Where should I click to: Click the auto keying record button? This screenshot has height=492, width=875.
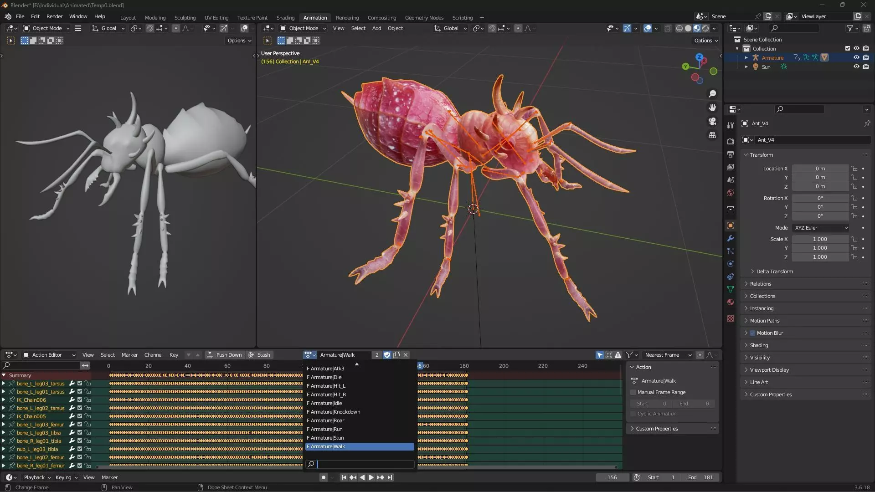point(323,477)
